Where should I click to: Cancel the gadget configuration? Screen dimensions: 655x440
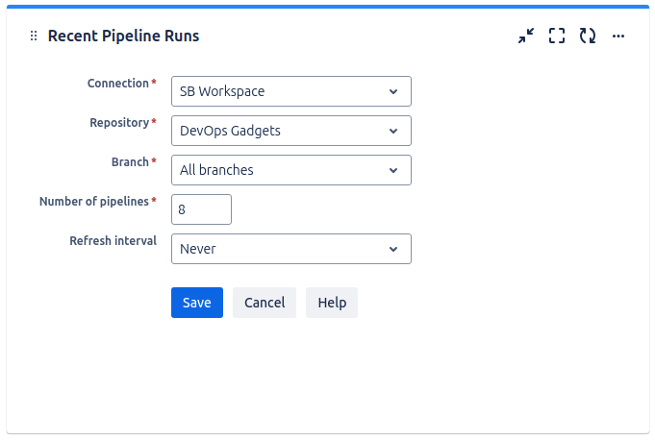pos(265,303)
